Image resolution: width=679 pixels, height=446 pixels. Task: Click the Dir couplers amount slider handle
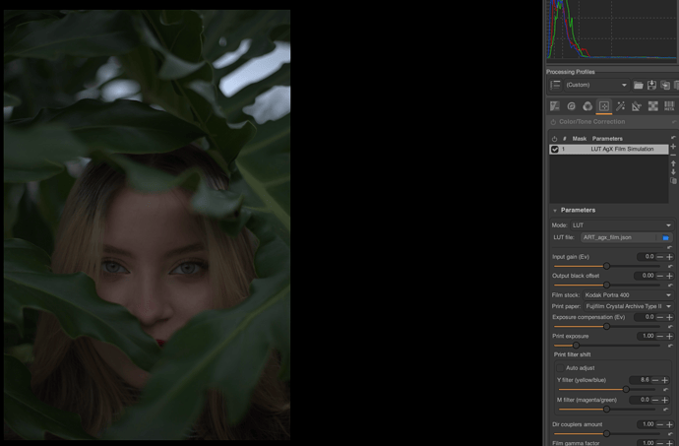click(x=607, y=433)
